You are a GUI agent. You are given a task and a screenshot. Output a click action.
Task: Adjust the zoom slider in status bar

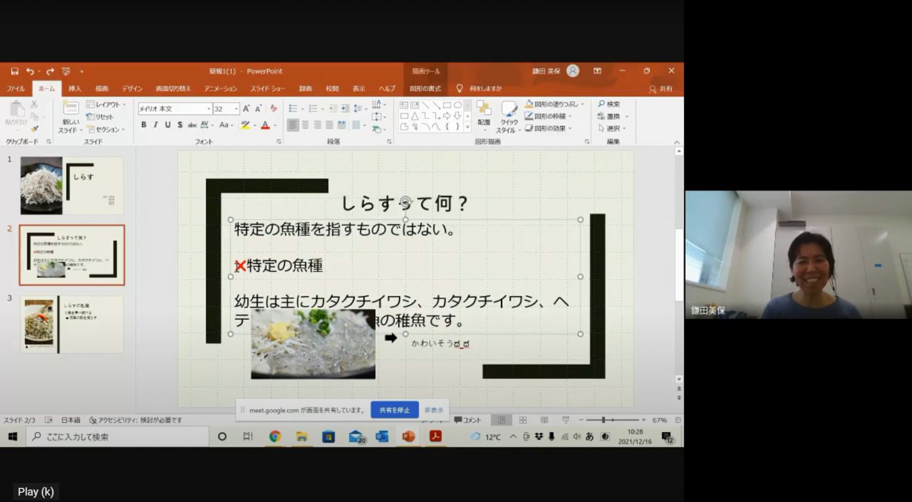click(x=603, y=420)
